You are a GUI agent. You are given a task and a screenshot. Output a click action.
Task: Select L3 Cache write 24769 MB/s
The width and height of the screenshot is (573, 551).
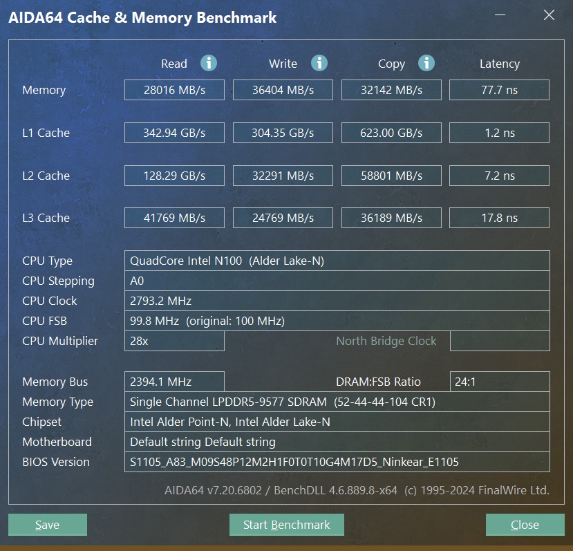point(283,218)
